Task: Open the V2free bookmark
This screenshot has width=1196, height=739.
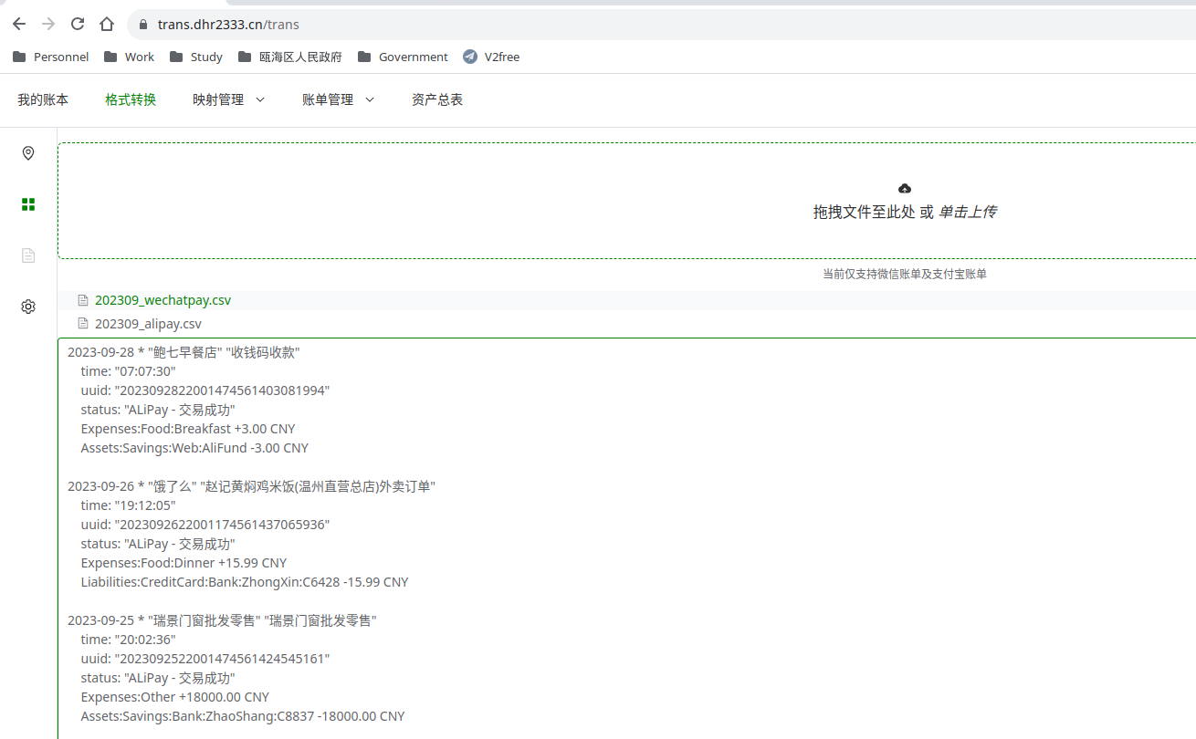Action: tap(490, 57)
